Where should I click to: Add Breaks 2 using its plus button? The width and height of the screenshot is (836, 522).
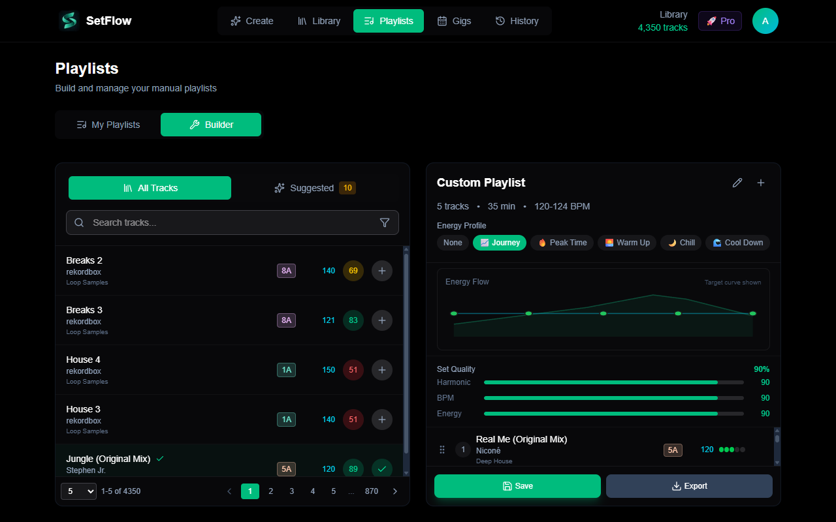coord(382,270)
